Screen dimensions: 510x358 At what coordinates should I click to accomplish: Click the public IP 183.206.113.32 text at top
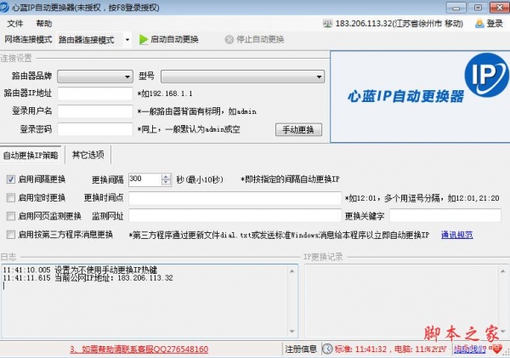click(399, 24)
